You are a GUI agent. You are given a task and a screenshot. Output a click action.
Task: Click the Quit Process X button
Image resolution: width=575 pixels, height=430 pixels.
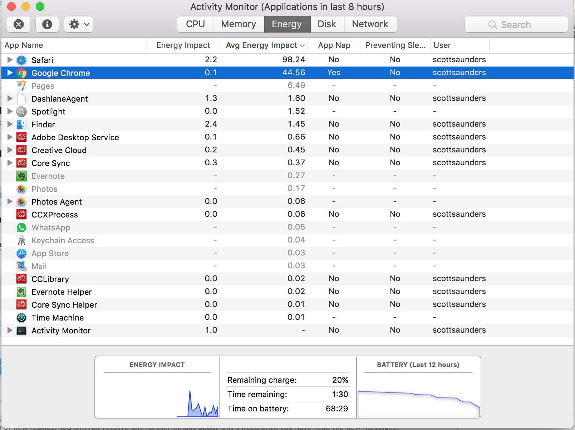[x=19, y=24]
